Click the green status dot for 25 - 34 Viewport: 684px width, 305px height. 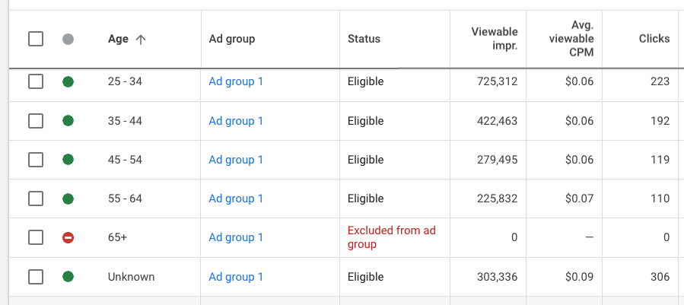click(x=68, y=81)
